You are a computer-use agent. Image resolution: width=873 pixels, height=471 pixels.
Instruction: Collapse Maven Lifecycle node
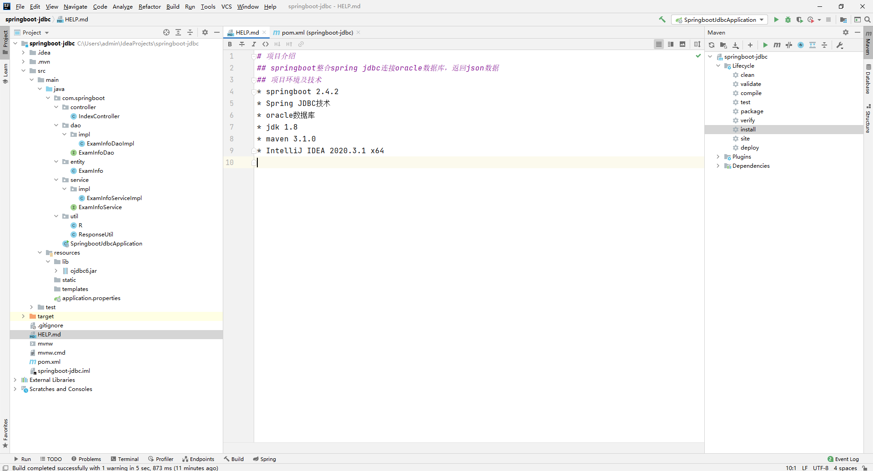(718, 65)
